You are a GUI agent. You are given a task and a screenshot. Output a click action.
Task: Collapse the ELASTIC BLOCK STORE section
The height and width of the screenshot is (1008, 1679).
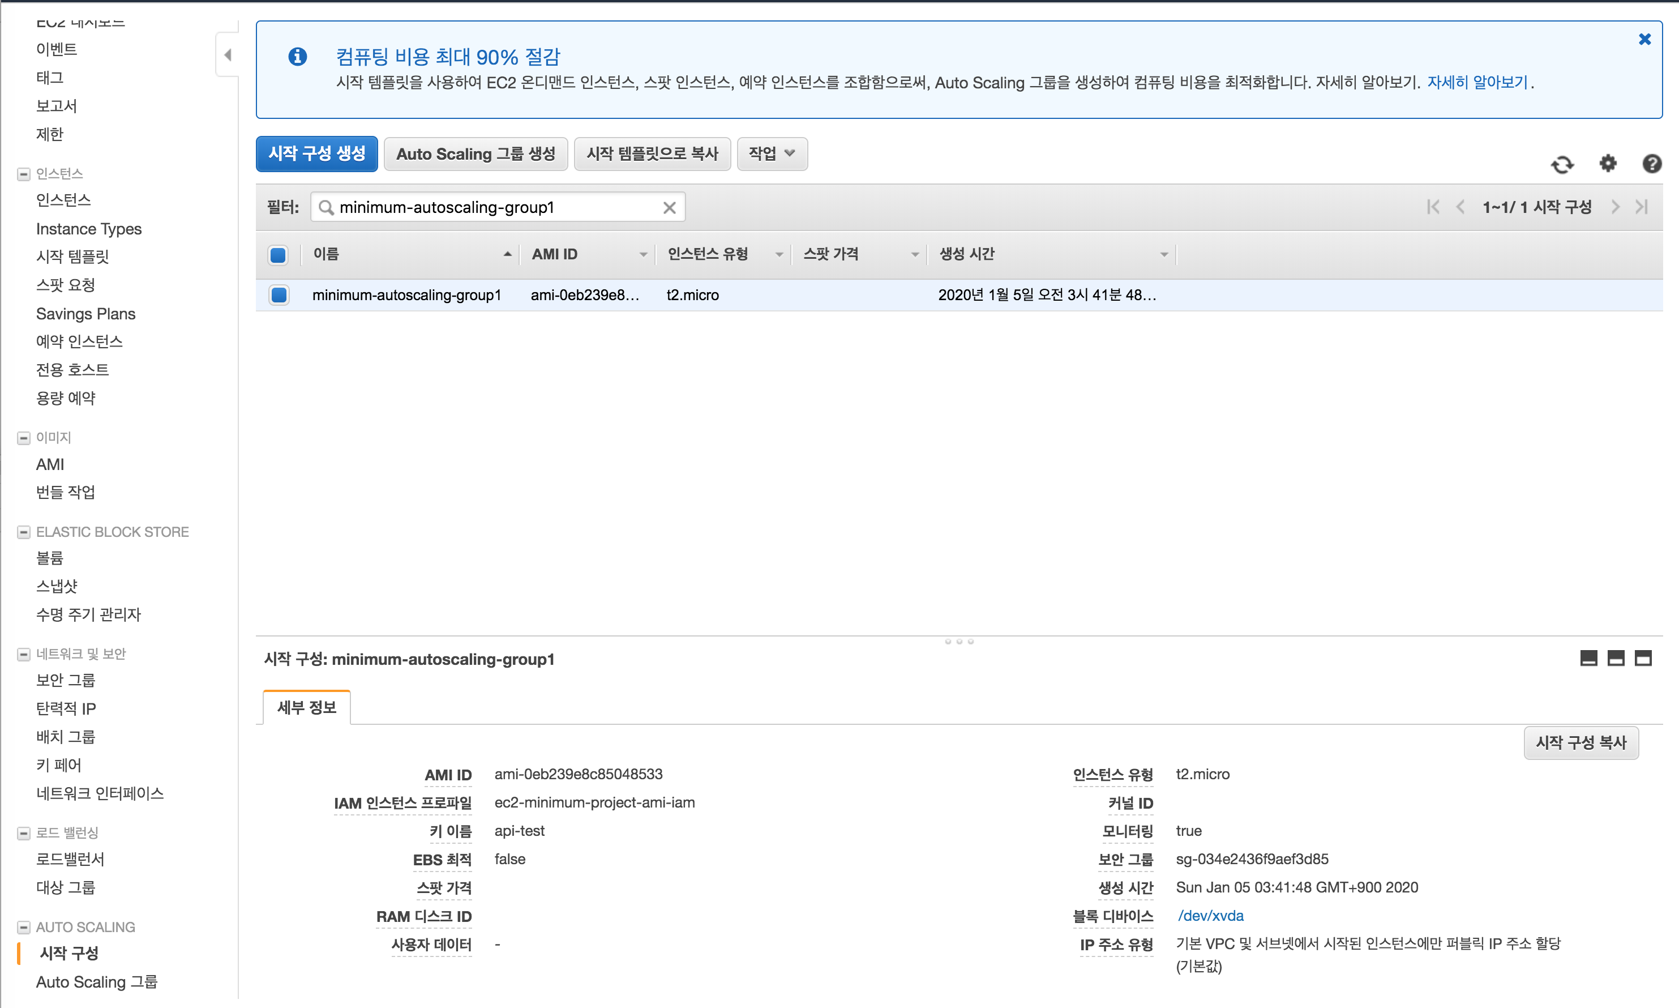coord(24,532)
